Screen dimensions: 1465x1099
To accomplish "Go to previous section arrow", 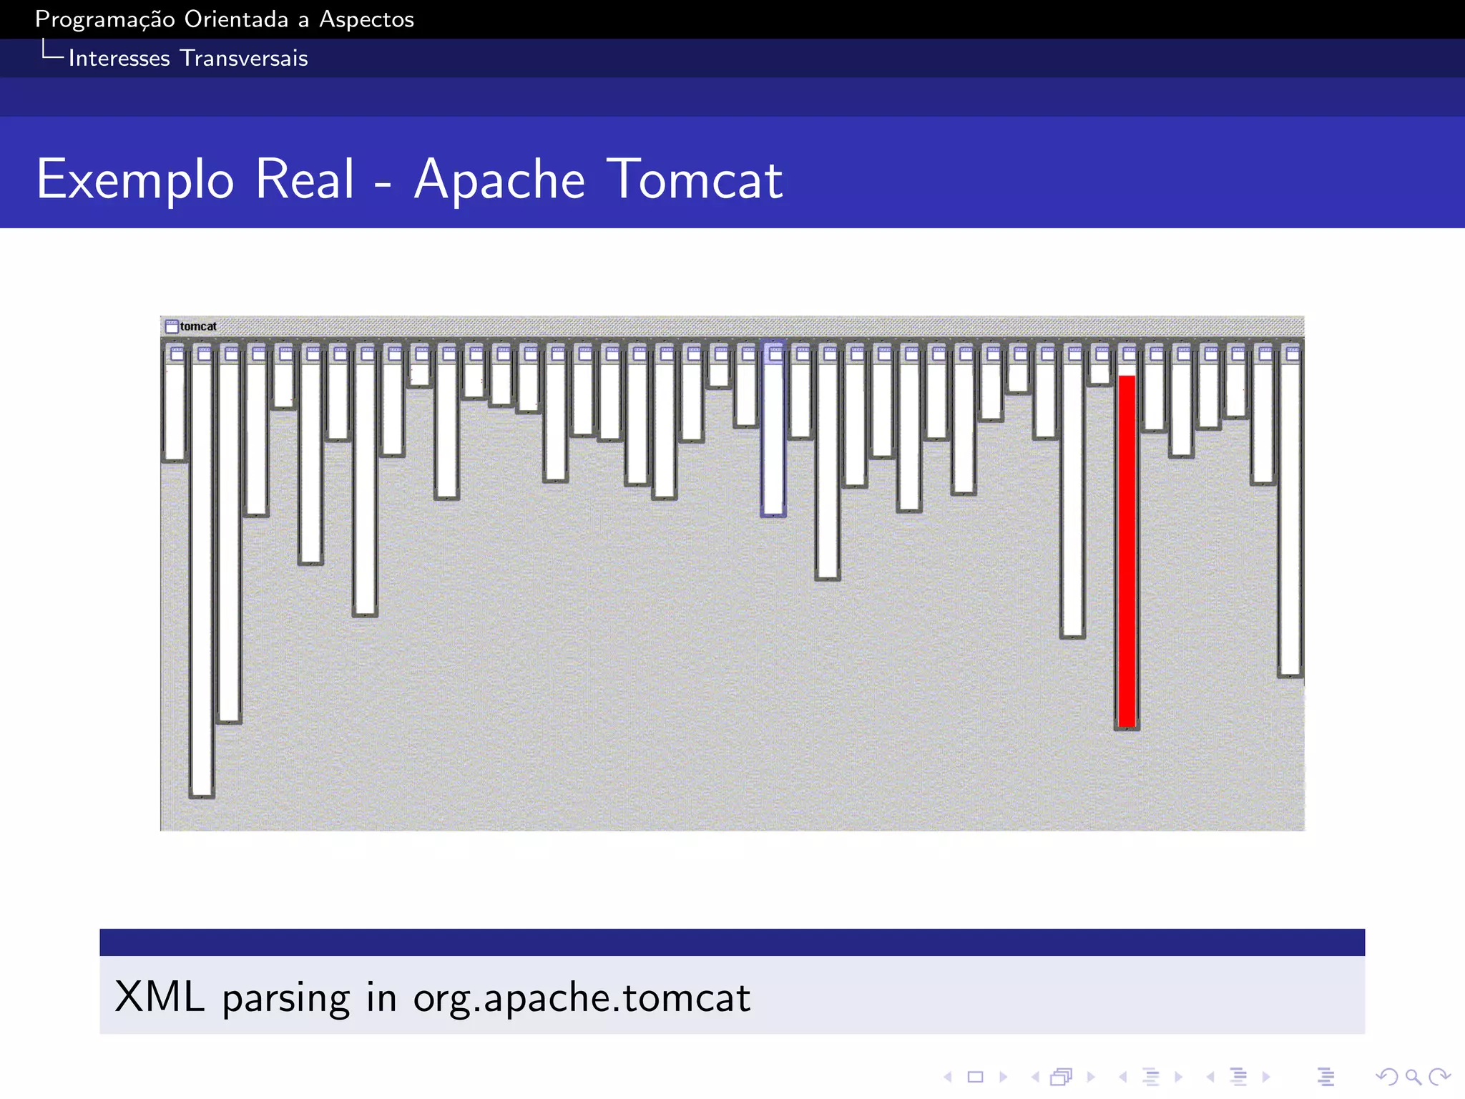I will tap(1210, 1077).
